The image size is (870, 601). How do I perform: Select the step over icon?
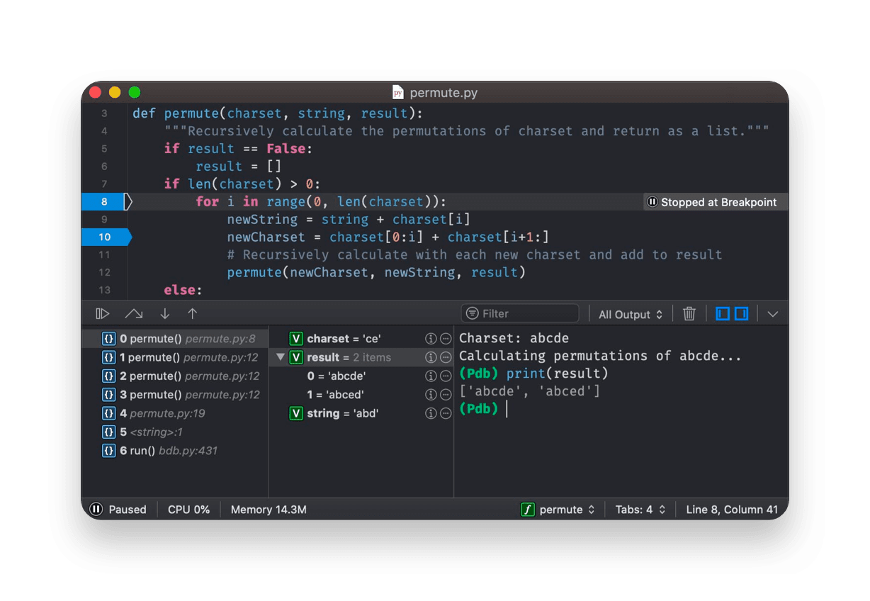[133, 313]
